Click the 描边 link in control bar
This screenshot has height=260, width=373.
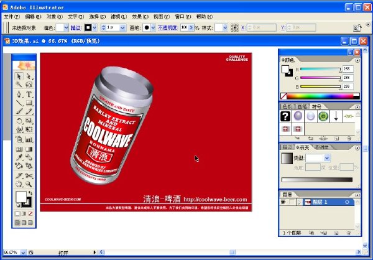coord(76,28)
